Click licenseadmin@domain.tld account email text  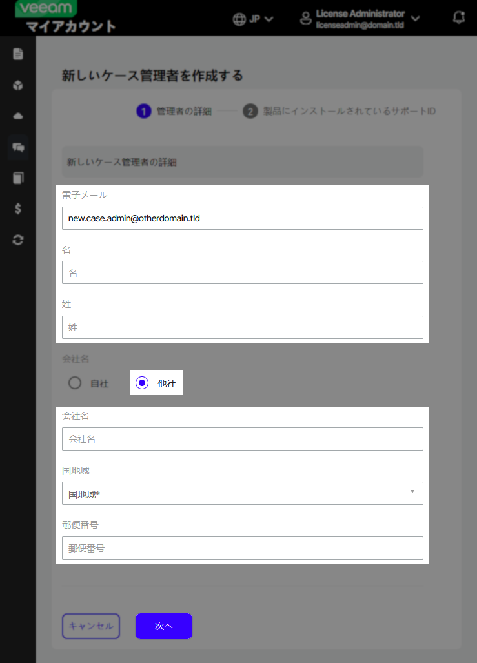[x=360, y=25]
